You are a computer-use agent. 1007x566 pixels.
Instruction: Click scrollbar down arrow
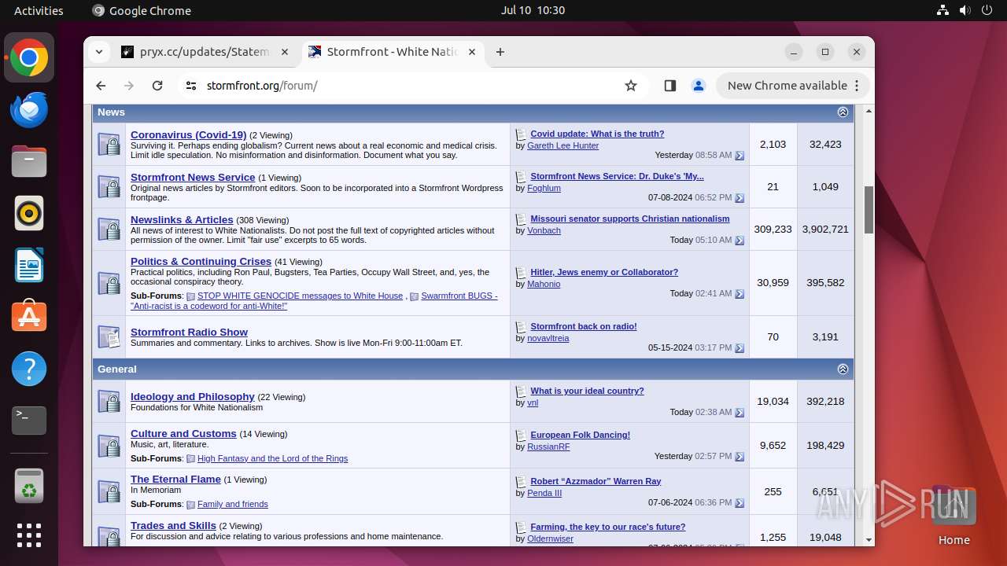869,540
